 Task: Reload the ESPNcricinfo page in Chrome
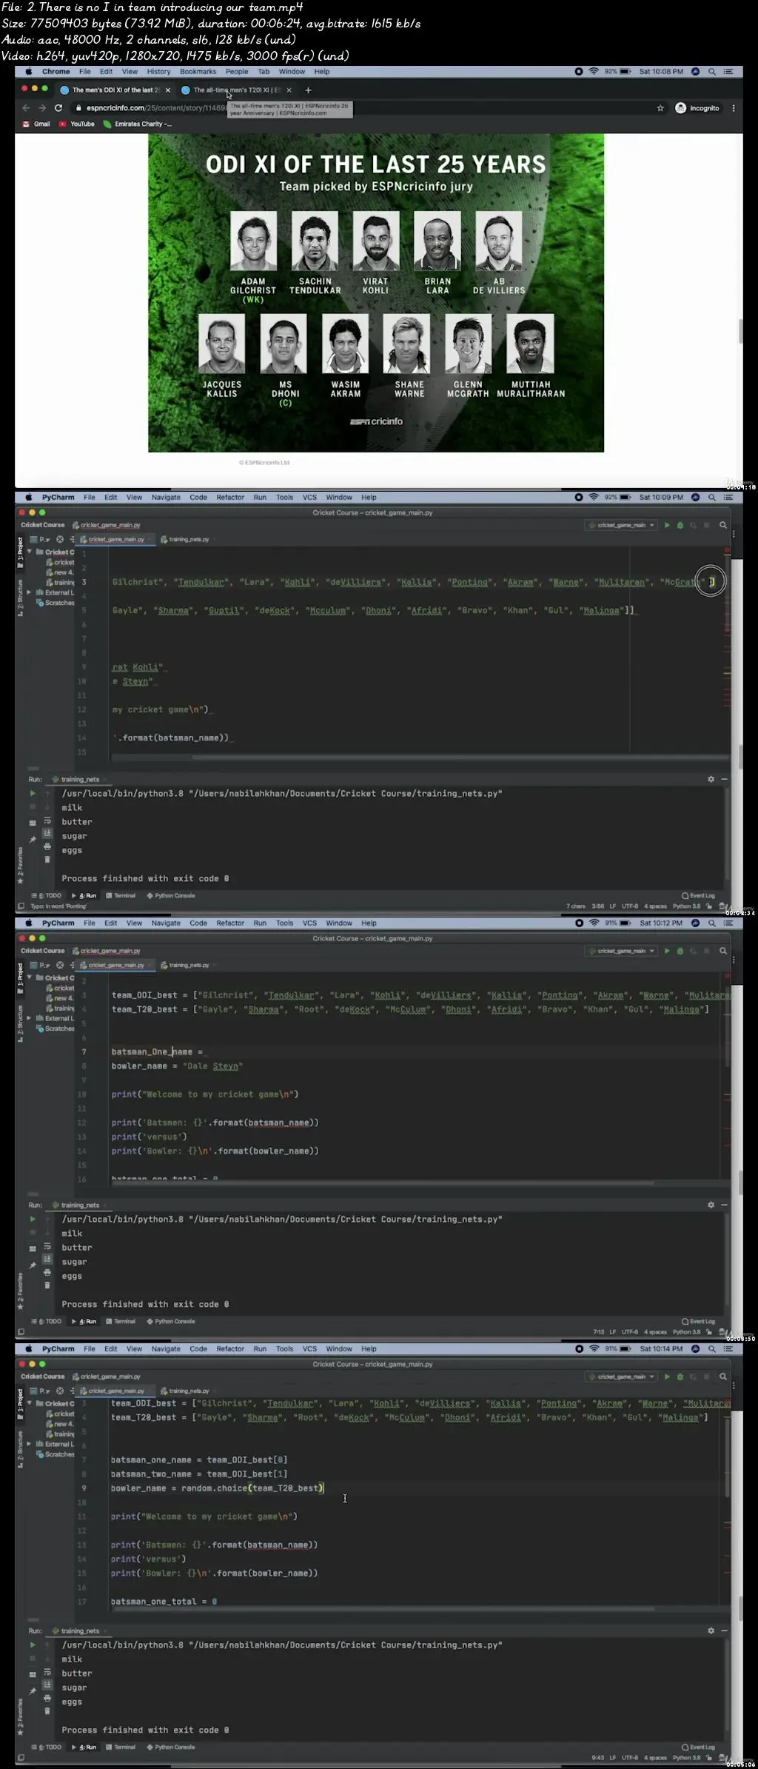58,108
